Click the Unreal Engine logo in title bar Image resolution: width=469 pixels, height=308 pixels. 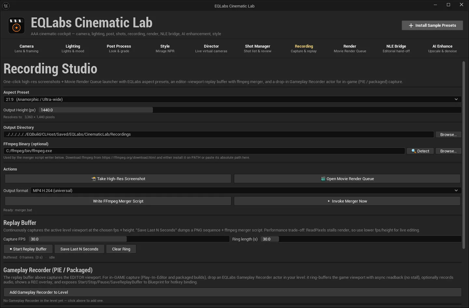point(6,6)
